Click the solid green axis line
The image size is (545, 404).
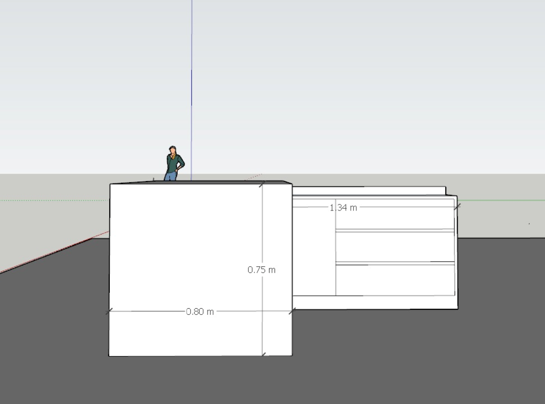point(499,201)
